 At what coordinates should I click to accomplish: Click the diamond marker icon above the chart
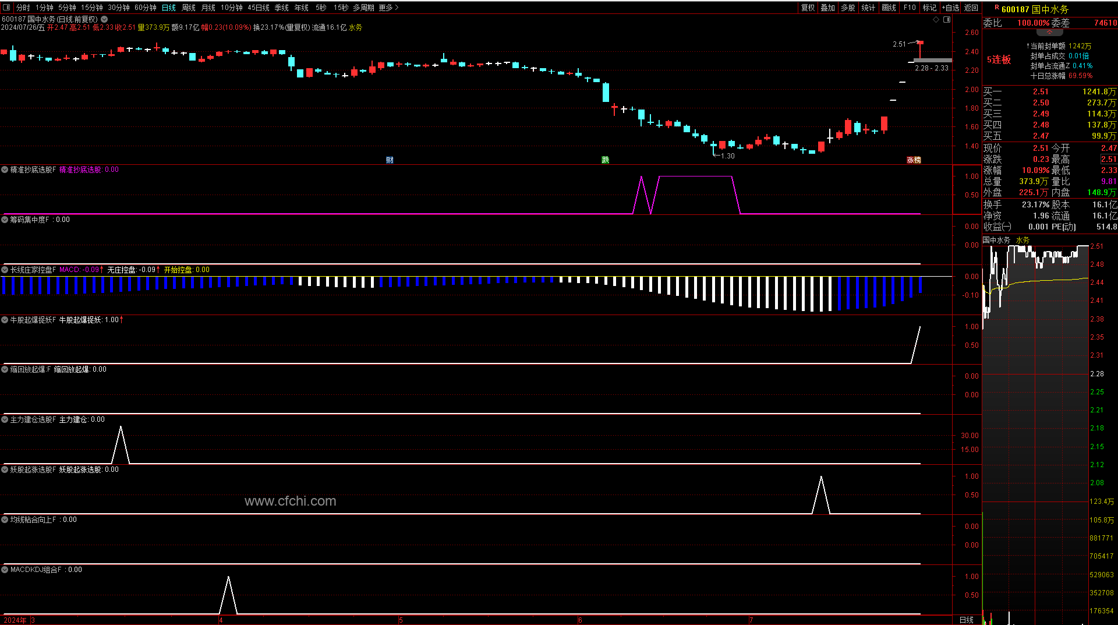click(x=936, y=20)
